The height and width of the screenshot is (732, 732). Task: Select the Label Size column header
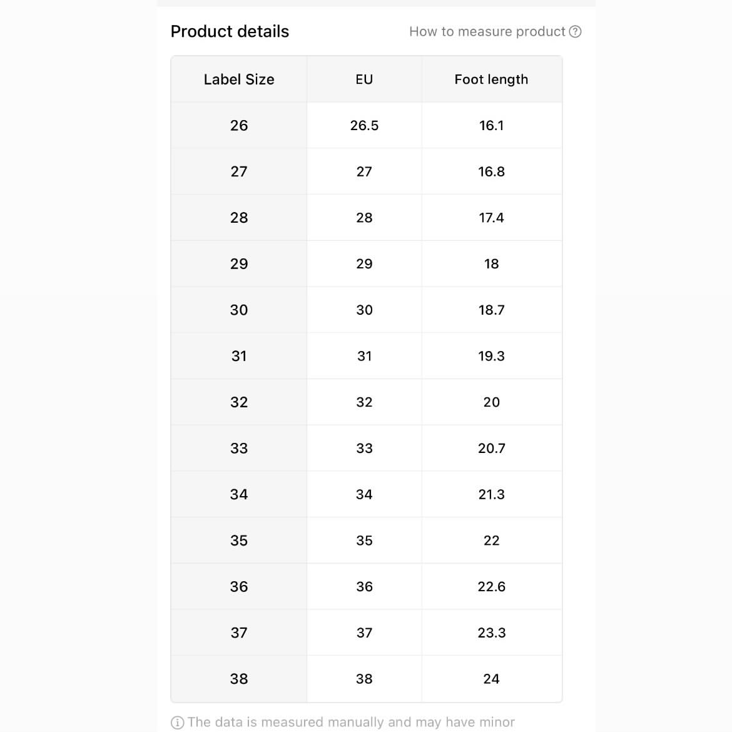click(239, 79)
